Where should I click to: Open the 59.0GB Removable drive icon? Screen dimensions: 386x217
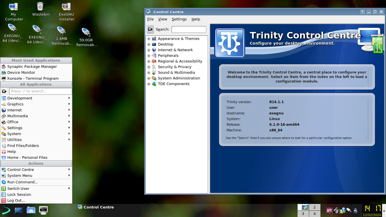(x=86, y=37)
